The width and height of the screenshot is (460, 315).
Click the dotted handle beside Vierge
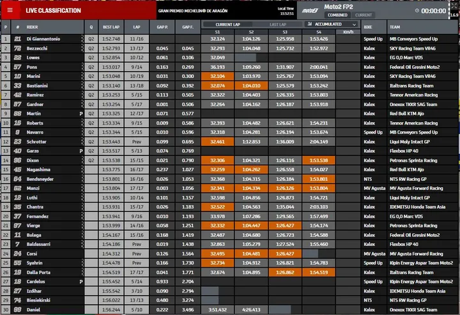click(82, 226)
